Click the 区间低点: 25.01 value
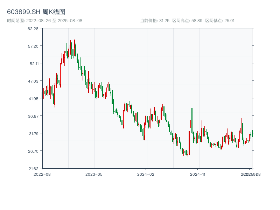 [220, 21]
